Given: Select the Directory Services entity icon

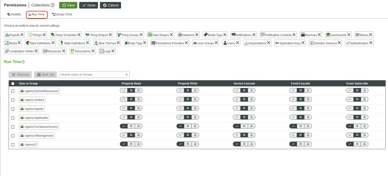Looking at the screenshot, I should pyautogui.click(x=312, y=43).
